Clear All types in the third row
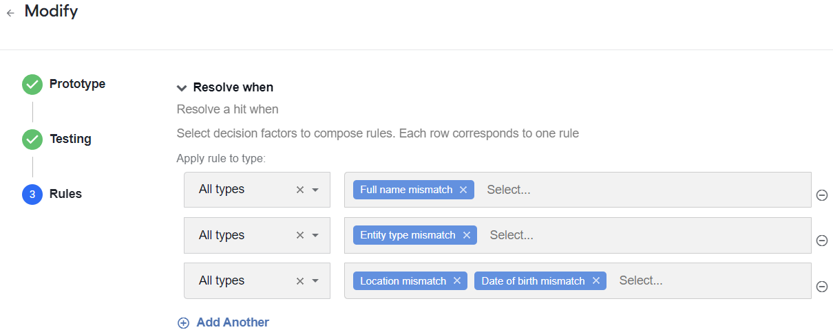 coord(299,280)
